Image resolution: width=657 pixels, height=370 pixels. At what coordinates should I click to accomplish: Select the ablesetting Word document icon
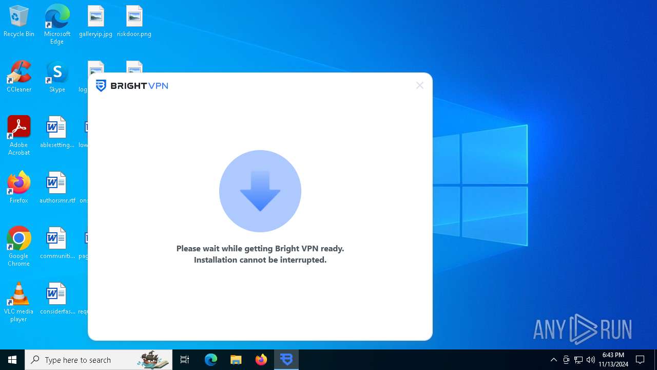[57, 133]
